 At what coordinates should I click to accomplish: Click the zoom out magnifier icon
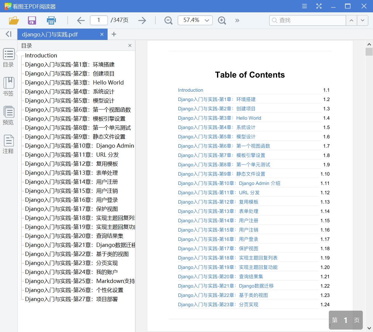pos(168,20)
